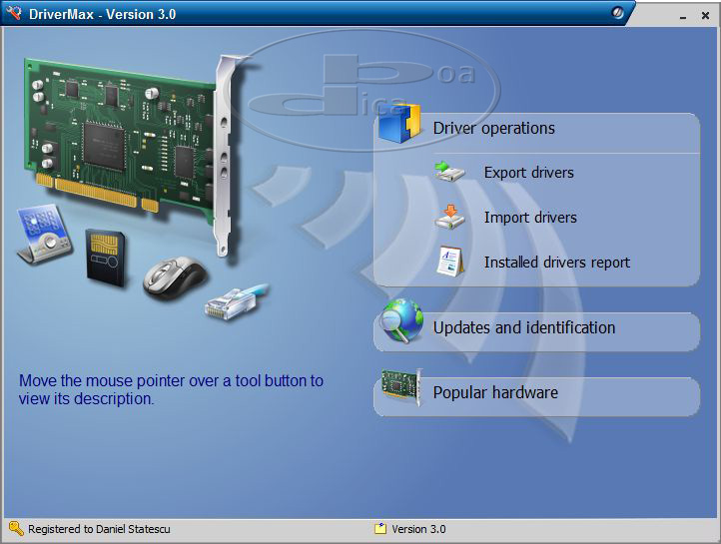Click the note icon beside Version 3.0
721x544 pixels.
pyautogui.click(x=380, y=528)
